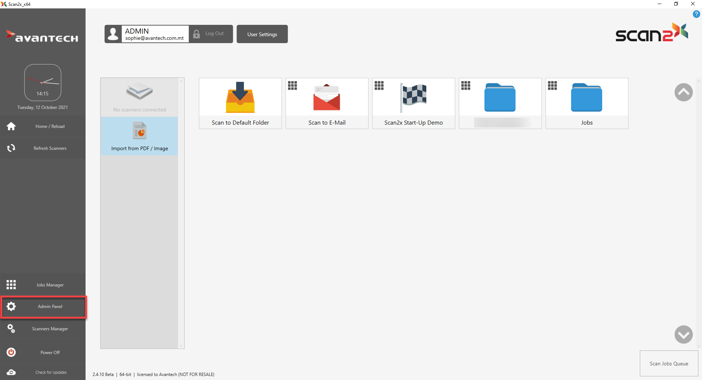Click the Log Out button
This screenshot has height=380, width=702.
pos(211,34)
